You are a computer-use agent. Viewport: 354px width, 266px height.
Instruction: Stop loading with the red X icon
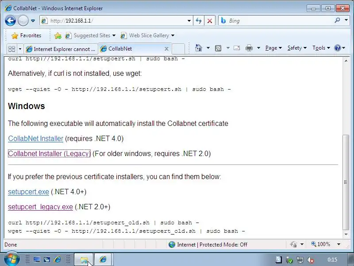coord(210,21)
